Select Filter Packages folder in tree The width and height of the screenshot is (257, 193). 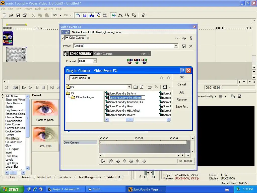(x=85, y=97)
